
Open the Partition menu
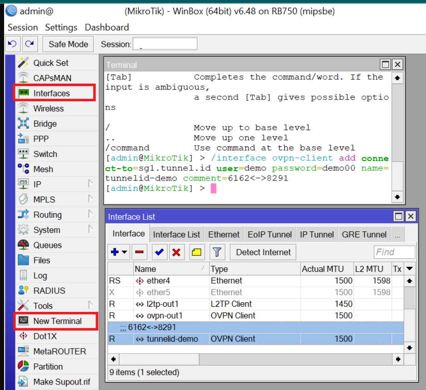(57, 367)
